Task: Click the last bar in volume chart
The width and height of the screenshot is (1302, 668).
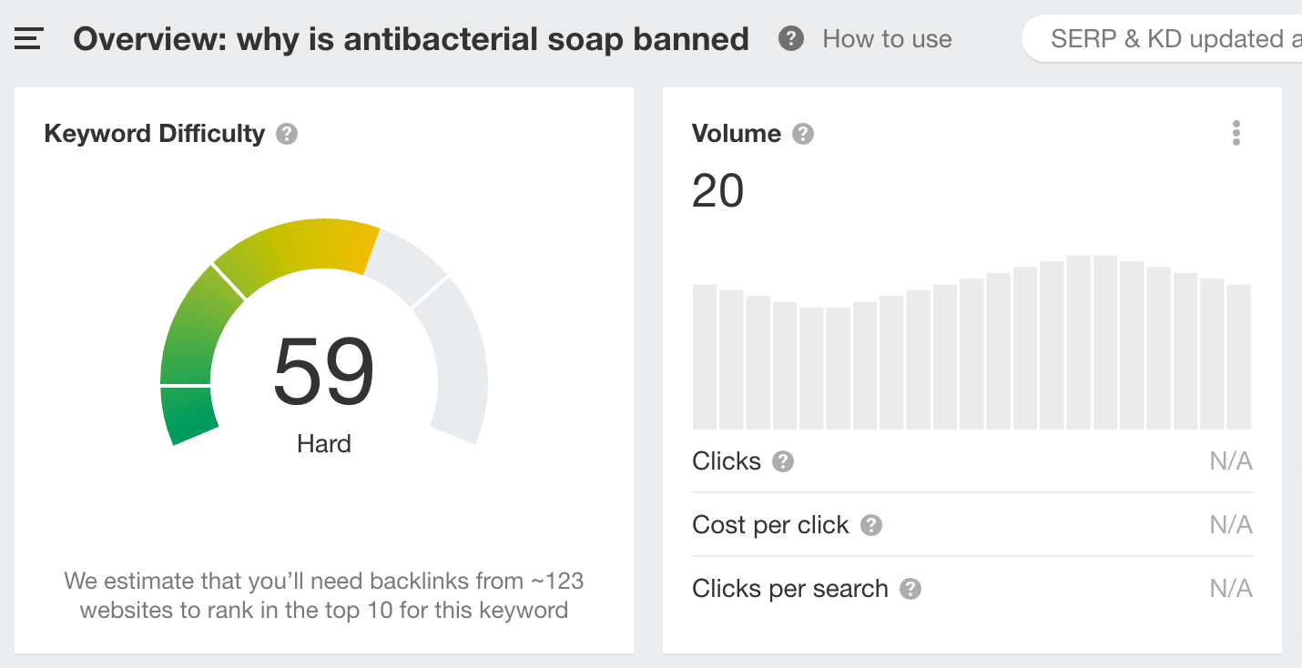Action: coord(1238,357)
